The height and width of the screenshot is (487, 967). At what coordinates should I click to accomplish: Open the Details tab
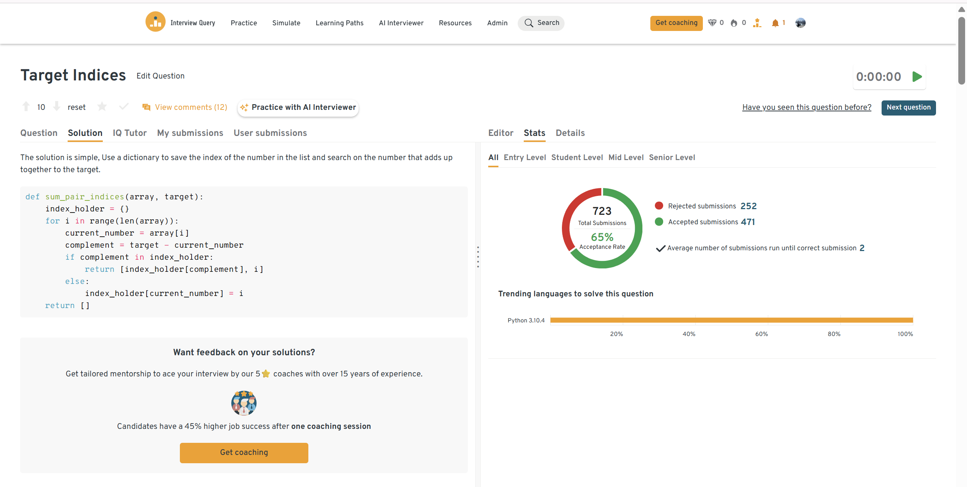coord(570,133)
